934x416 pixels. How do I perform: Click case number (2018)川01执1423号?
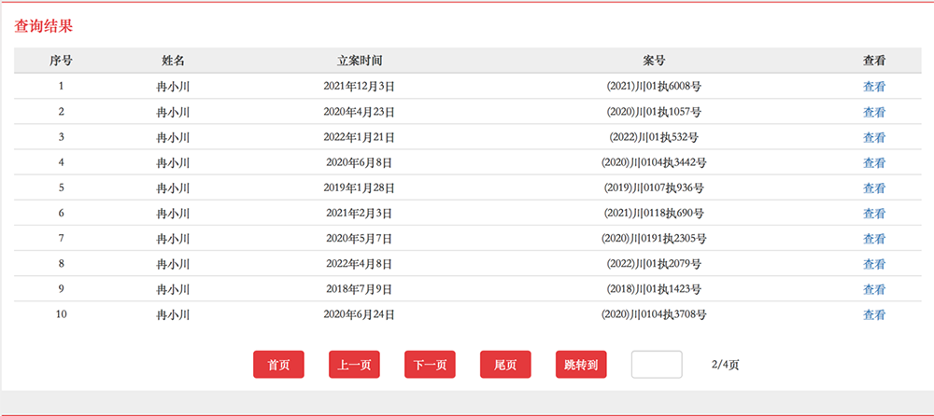click(x=654, y=289)
